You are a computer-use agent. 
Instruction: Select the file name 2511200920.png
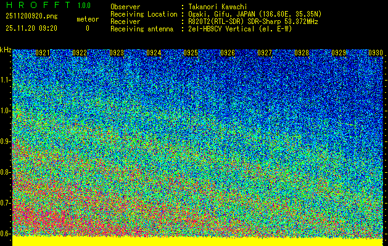coord(31,17)
